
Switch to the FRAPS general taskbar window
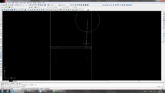coord(31,91)
